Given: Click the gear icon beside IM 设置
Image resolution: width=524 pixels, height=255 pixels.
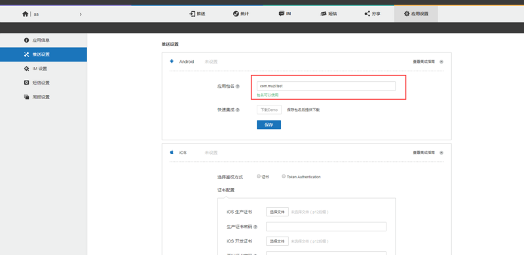Looking at the screenshot, I should coord(26,69).
